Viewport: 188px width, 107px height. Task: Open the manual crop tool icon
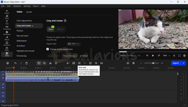[x=85, y=63]
